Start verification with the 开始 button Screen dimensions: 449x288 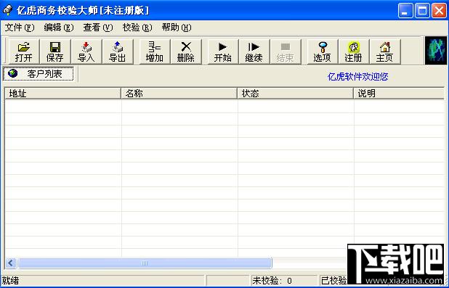click(x=222, y=52)
